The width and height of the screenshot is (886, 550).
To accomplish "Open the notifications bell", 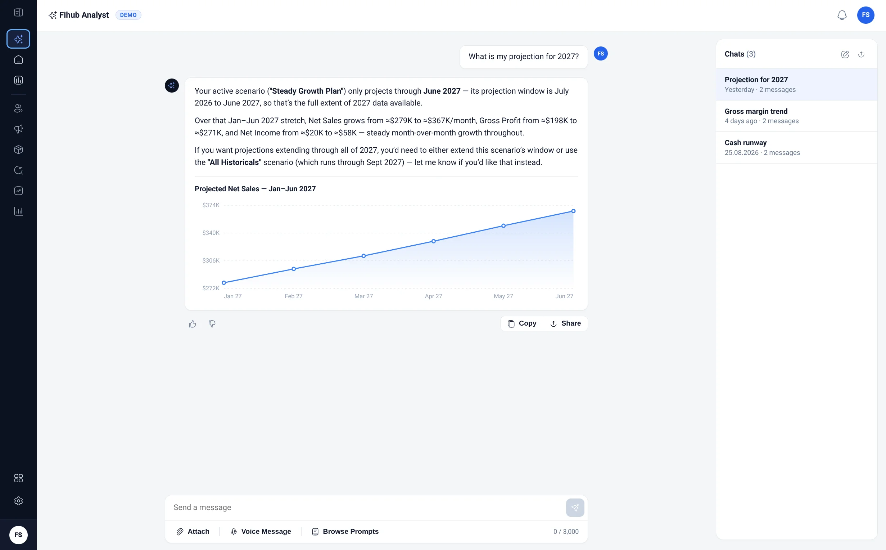I will (842, 15).
